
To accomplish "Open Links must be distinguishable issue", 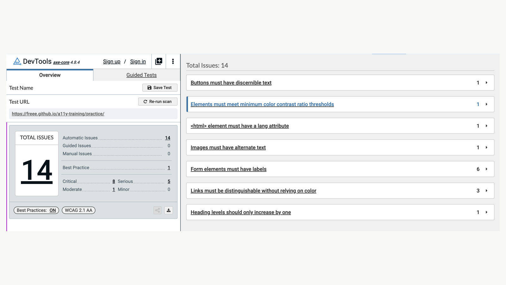I will point(253,191).
